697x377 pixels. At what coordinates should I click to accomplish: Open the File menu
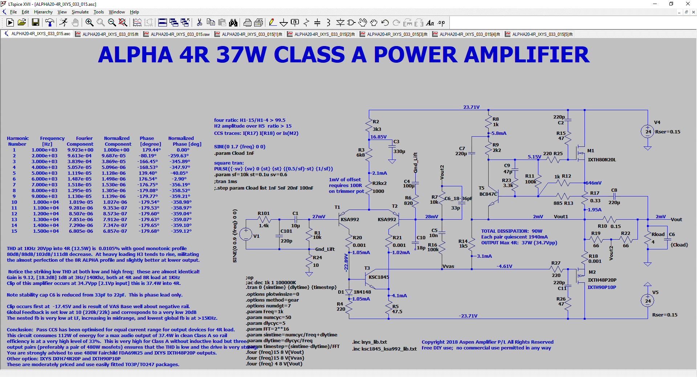tap(13, 12)
